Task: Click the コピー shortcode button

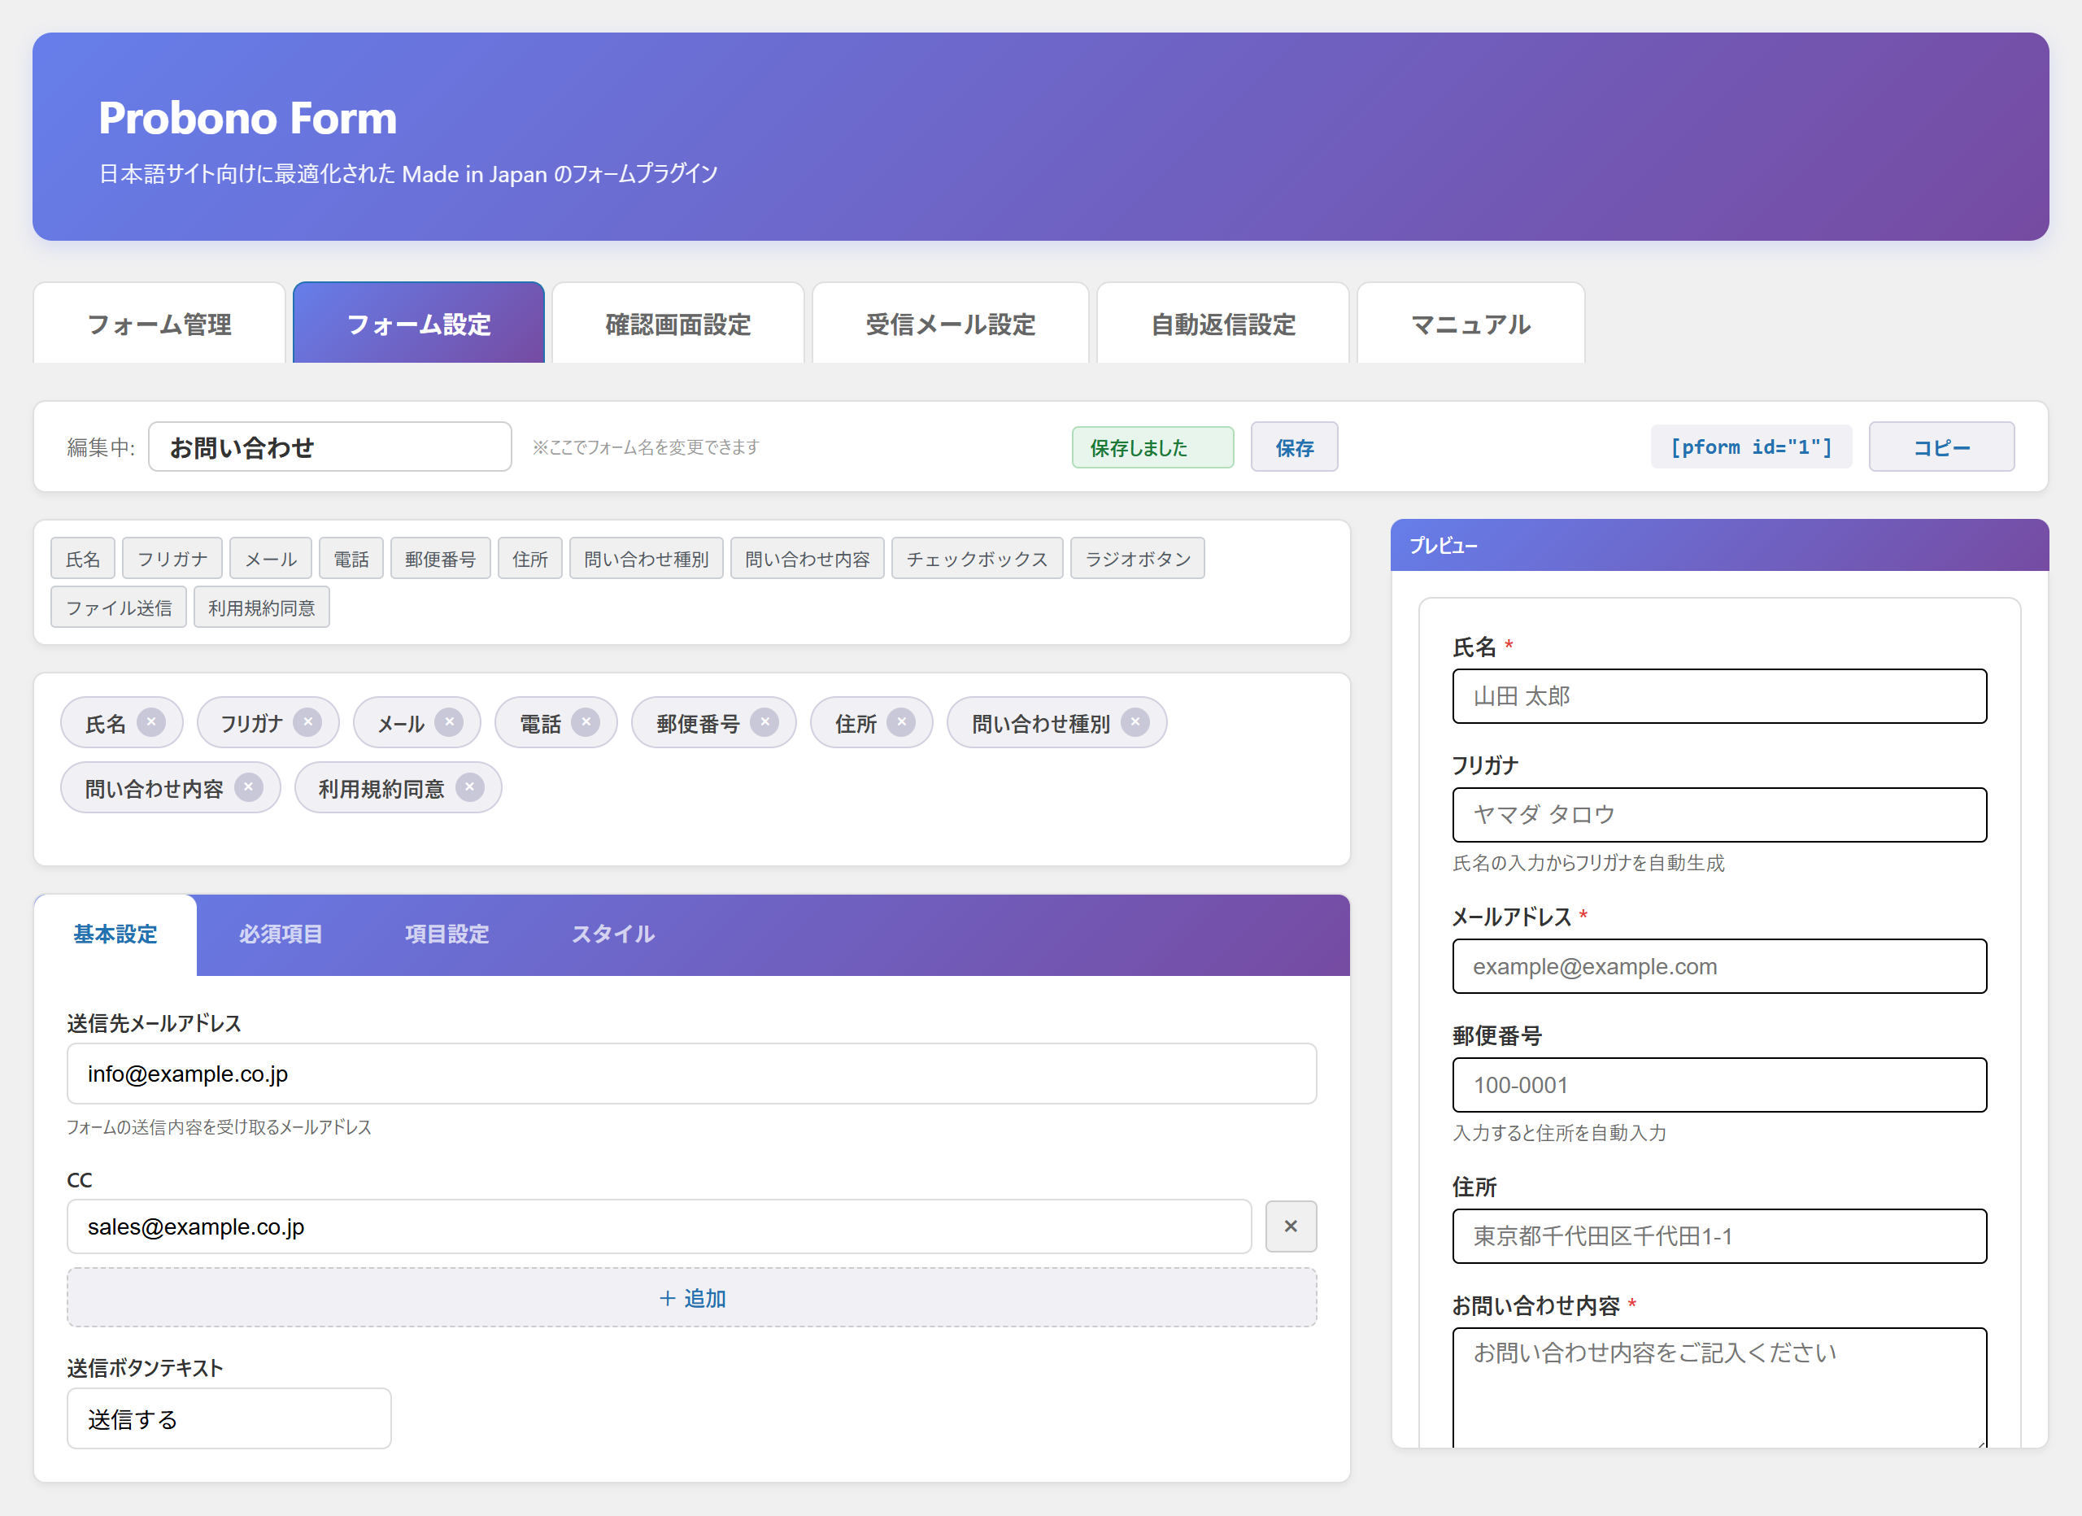Action: click(x=1941, y=447)
